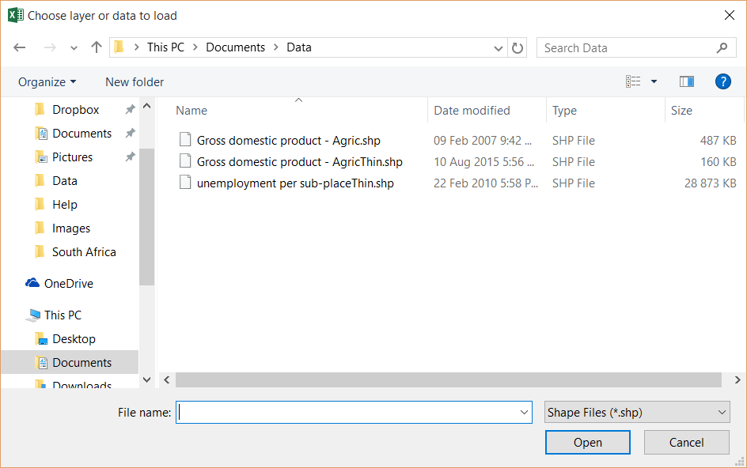Click inside the File name field

coord(348,412)
